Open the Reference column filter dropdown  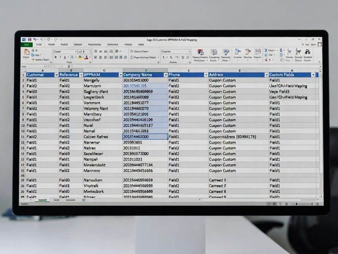81,75
